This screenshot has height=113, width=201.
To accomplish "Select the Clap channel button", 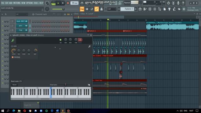I will click(x=22, y=30).
